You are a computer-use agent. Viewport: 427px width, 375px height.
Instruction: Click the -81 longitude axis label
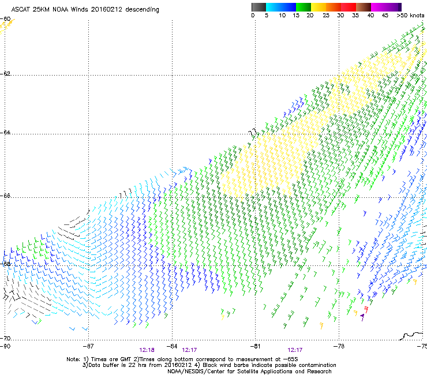tap(256, 346)
